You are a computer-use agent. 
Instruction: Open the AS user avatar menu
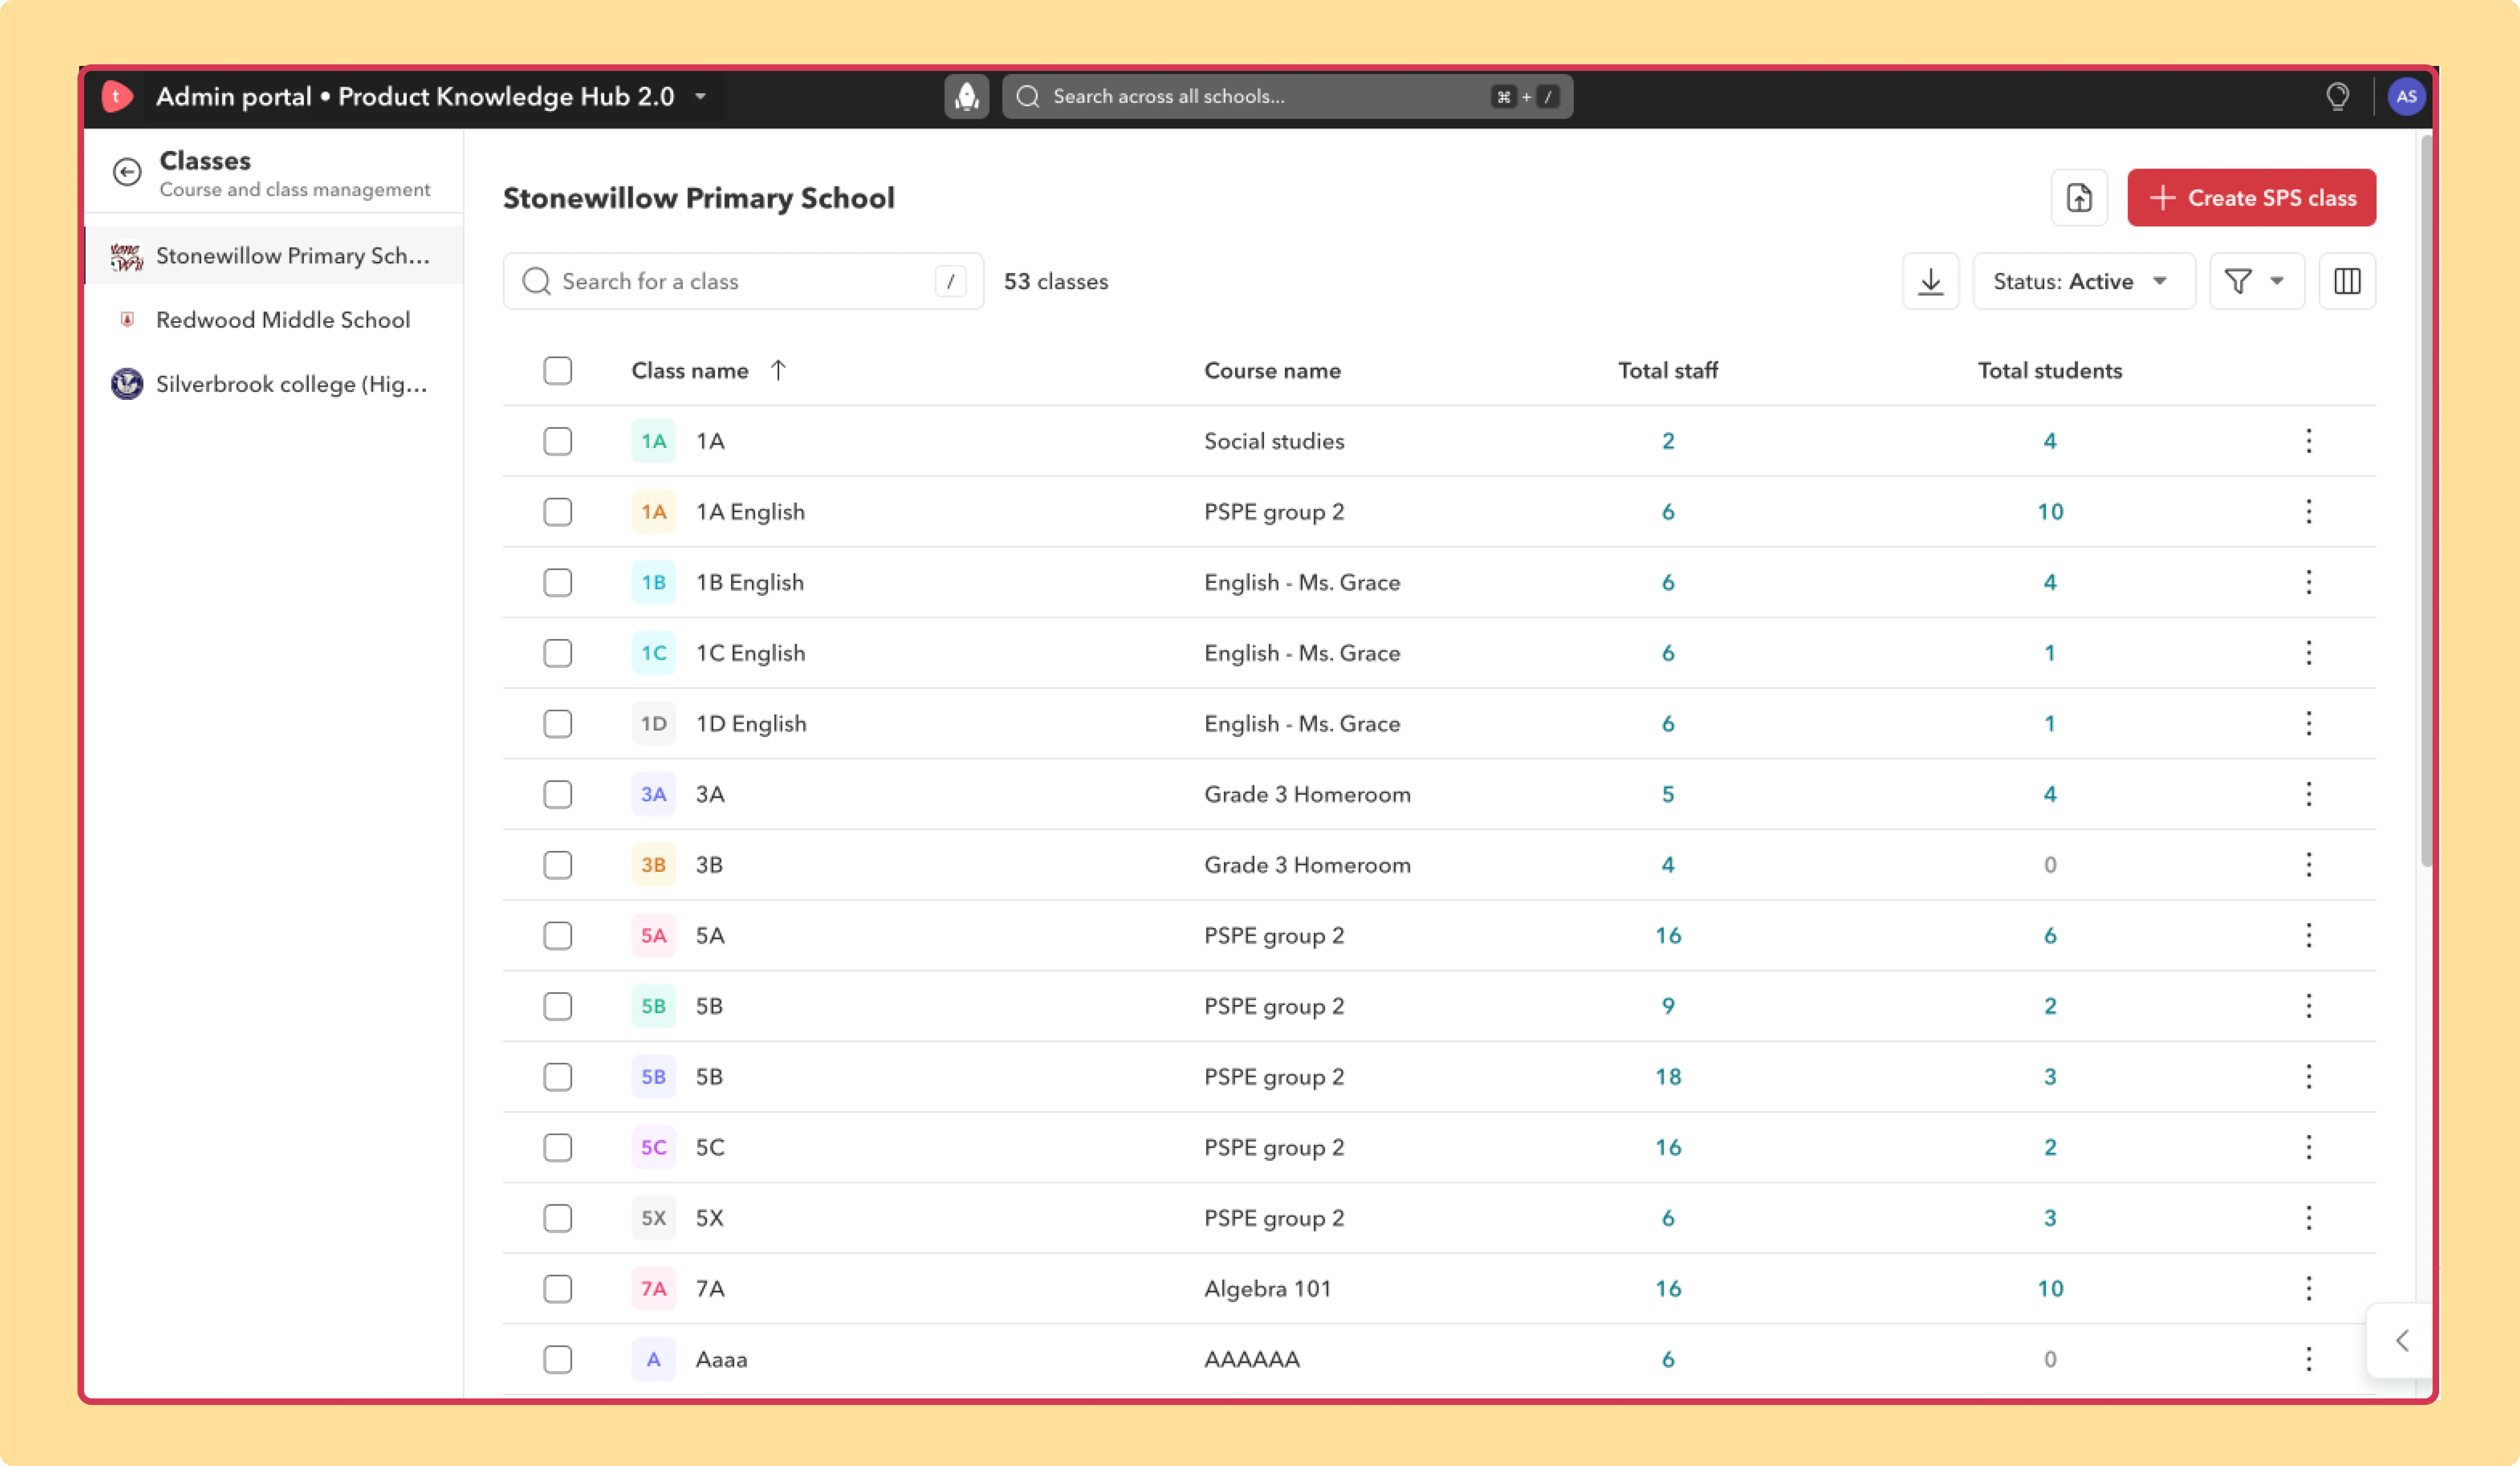point(2406,96)
